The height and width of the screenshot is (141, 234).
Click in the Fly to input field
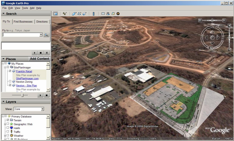coord(21,35)
